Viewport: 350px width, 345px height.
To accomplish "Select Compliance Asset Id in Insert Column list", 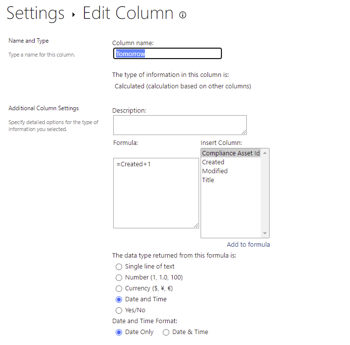I will click(x=231, y=153).
